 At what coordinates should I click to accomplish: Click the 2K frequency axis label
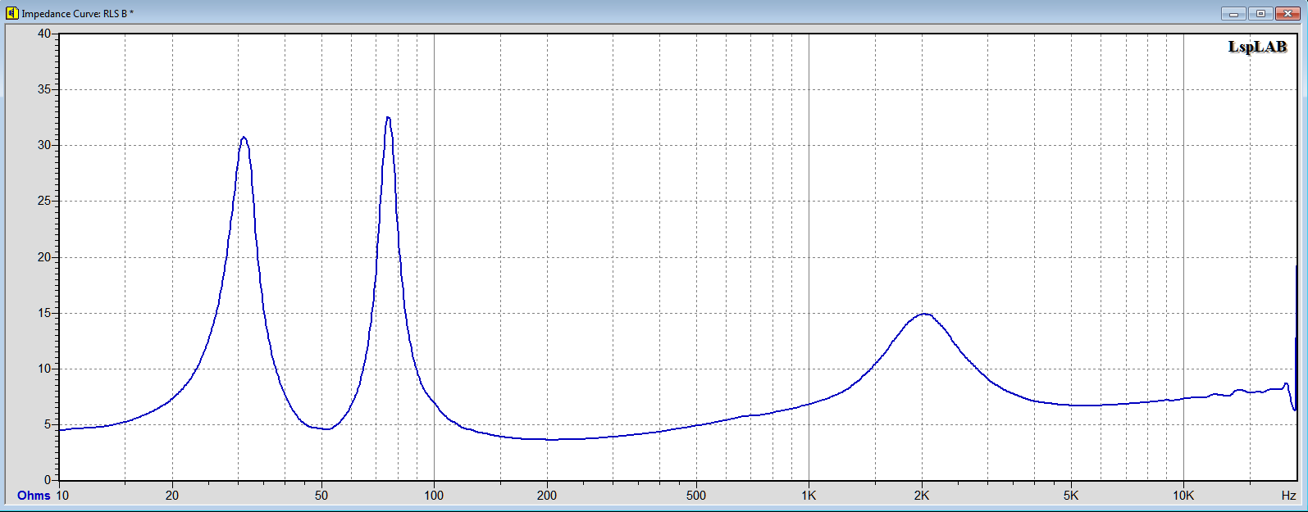[x=922, y=496]
